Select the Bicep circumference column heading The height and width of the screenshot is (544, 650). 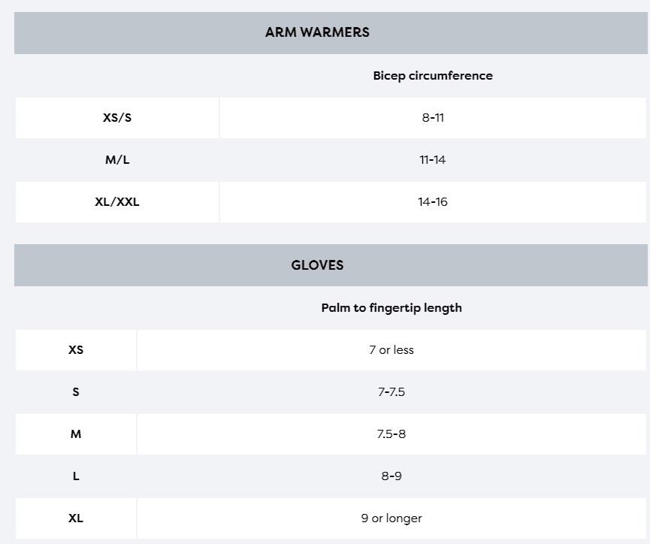433,75
